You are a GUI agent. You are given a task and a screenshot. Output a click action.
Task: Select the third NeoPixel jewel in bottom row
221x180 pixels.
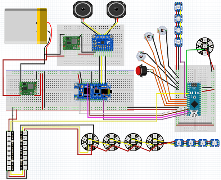tap(133, 142)
